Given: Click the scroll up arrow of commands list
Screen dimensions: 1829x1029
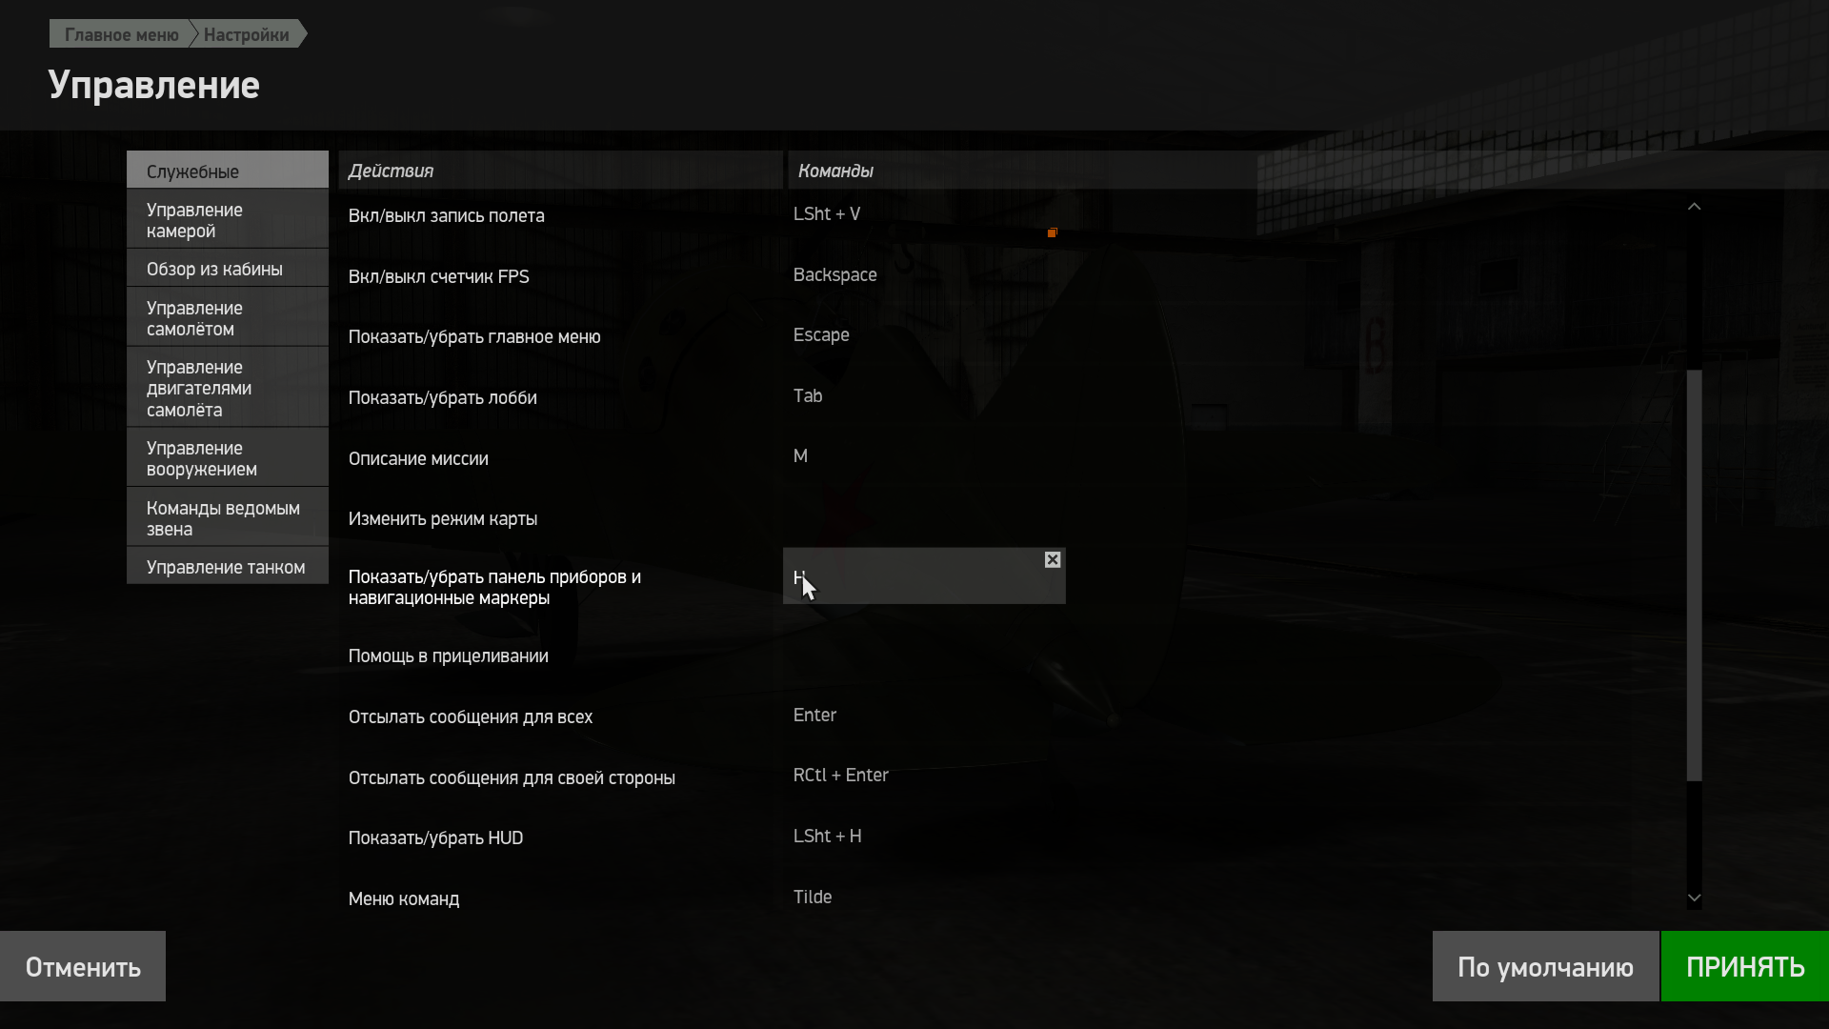Looking at the screenshot, I should click(x=1694, y=206).
